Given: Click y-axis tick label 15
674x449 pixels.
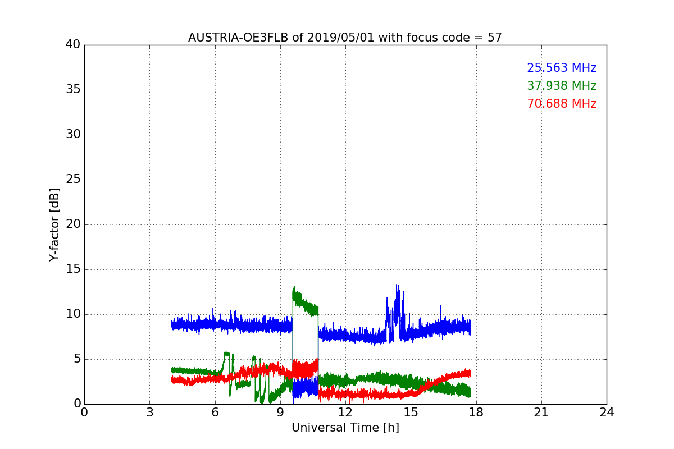Looking at the screenshot, I should (x=73, y=269).
